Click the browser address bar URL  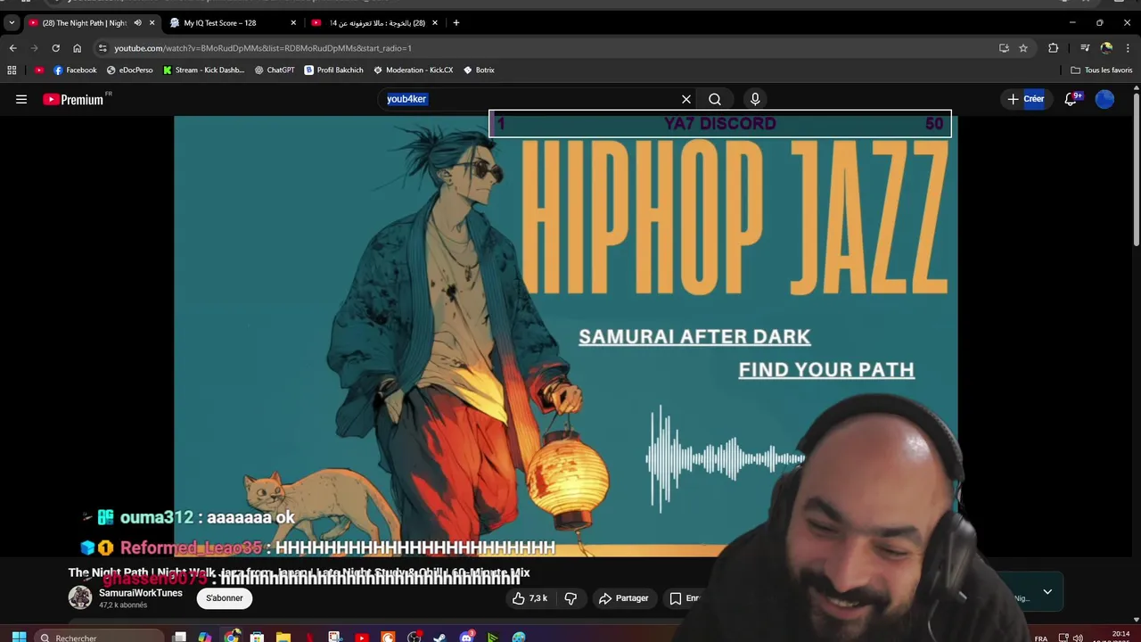click(x=263, y=48)
